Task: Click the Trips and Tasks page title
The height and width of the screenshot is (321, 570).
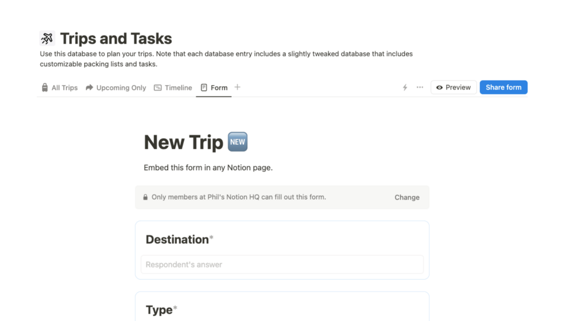Action: click(116, 39)
